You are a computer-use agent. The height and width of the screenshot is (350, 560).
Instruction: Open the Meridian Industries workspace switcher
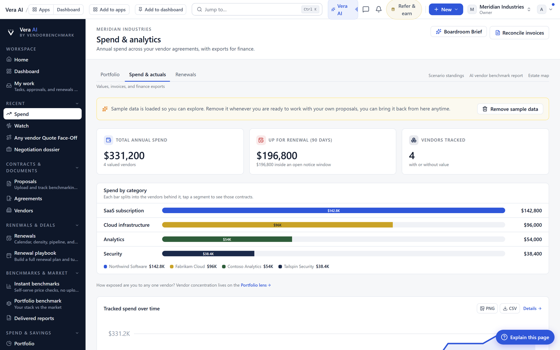[499, 9]
